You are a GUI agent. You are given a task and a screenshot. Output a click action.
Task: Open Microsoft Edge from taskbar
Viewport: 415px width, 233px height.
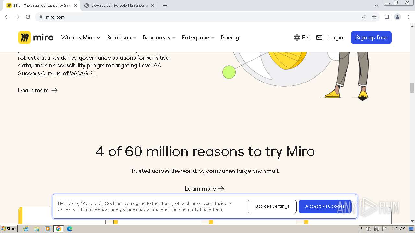click(x=70, y=229)
